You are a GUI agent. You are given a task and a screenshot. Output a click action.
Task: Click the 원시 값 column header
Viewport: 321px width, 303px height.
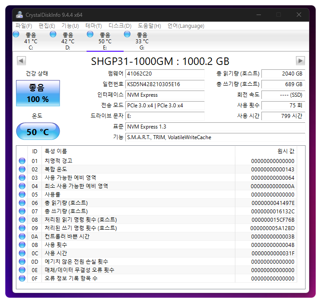[x=266, y=151]
